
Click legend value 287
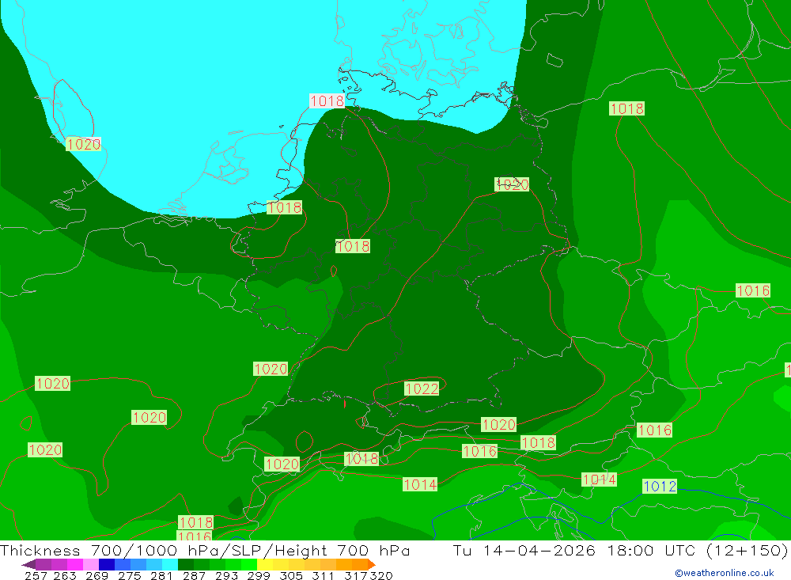pos(194,576)
